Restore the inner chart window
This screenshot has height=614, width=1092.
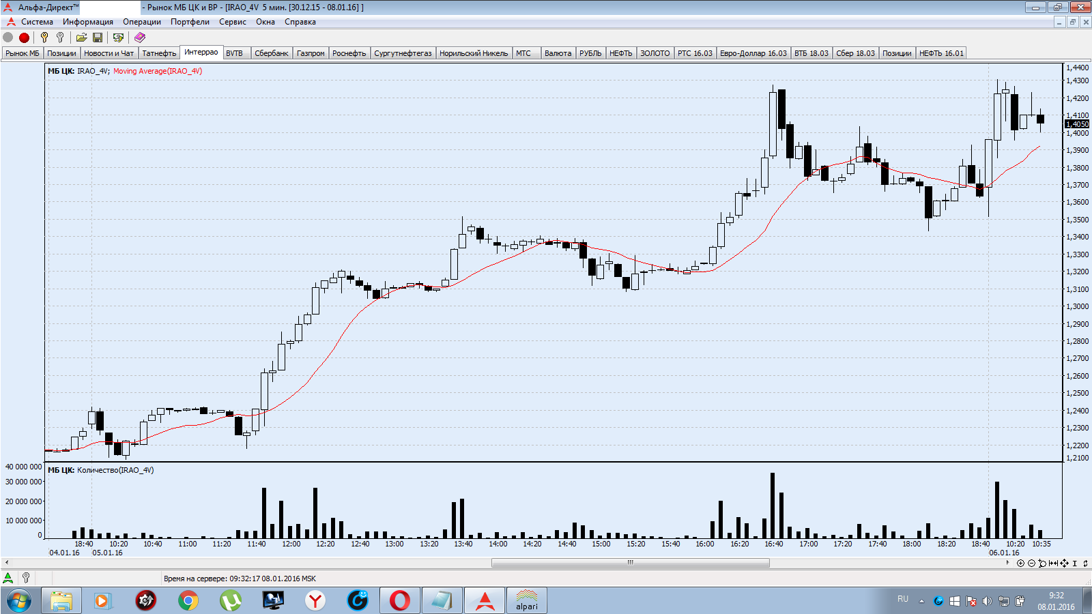(1072, 22)
